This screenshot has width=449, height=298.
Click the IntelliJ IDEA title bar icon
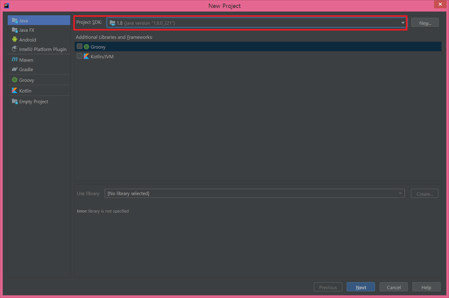point(6,5)
